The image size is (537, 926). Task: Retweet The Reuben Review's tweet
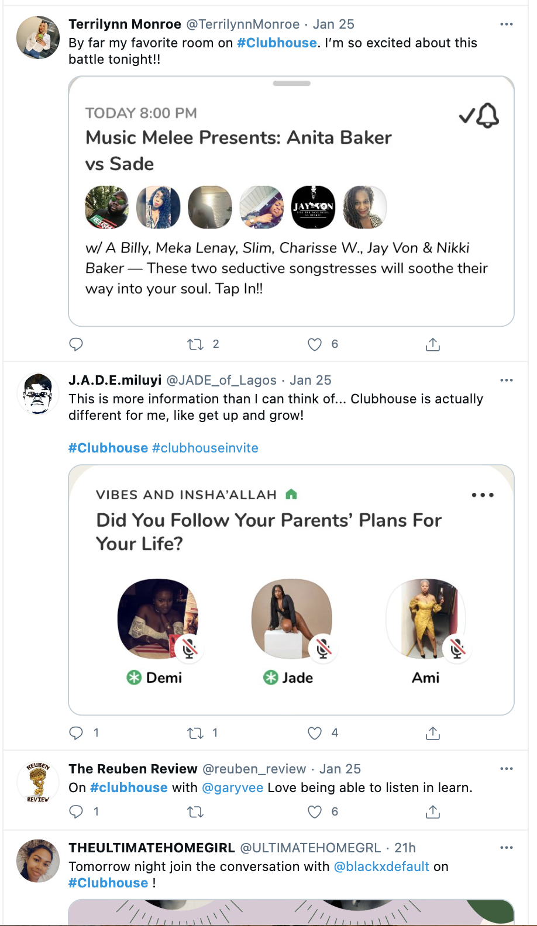(x=195, y=812)
